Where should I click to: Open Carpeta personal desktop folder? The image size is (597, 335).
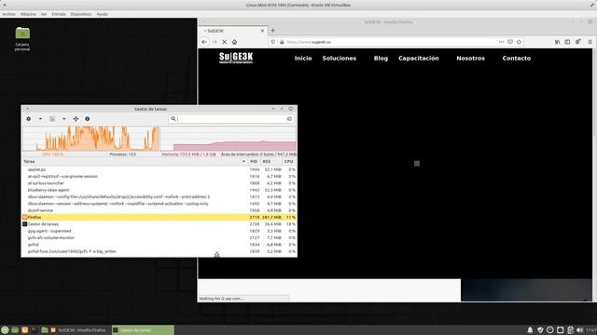click(x=22, y=38)
